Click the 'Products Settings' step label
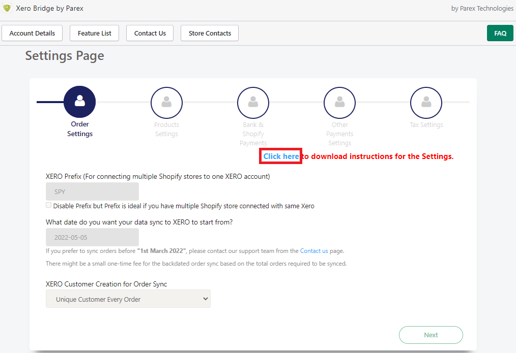Screen dimensions: 516x353 point(166,130)
